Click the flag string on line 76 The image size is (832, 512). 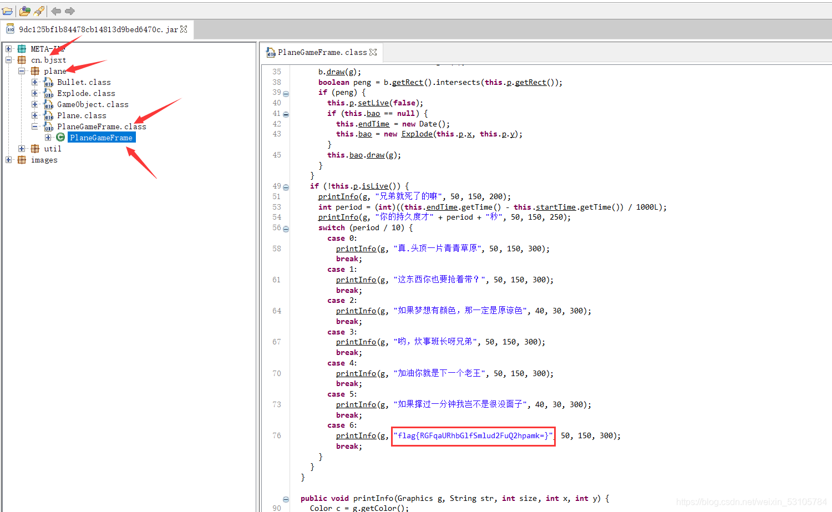click(473, 435)
